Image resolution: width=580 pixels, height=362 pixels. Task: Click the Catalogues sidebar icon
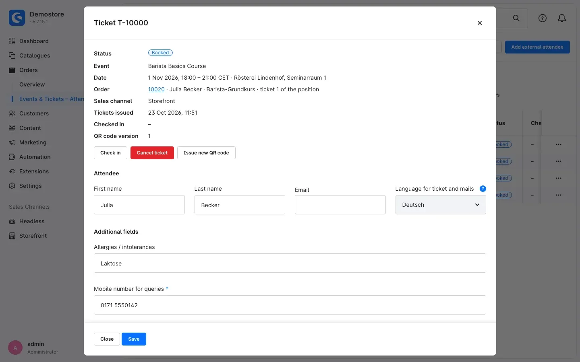pos(12,56)
